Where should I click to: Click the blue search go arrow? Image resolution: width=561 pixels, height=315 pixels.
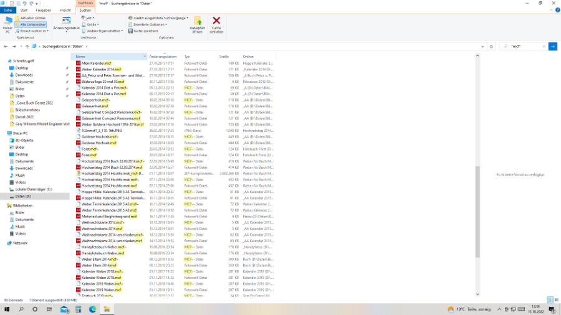(552, 47)
